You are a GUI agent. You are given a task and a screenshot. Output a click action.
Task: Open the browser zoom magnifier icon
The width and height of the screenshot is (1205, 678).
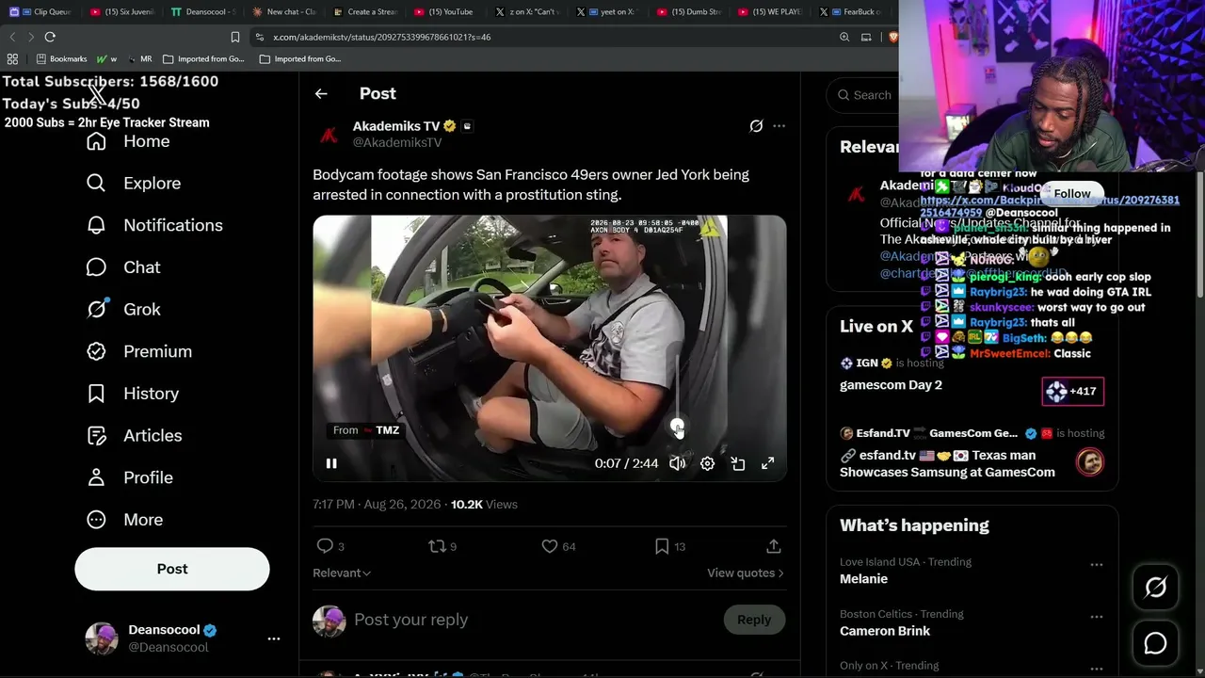click(x=844, y=37)
